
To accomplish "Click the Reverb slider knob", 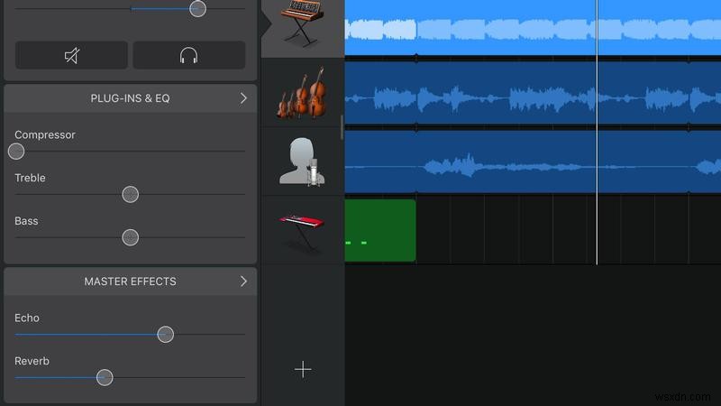I will (x=105, y=377).
